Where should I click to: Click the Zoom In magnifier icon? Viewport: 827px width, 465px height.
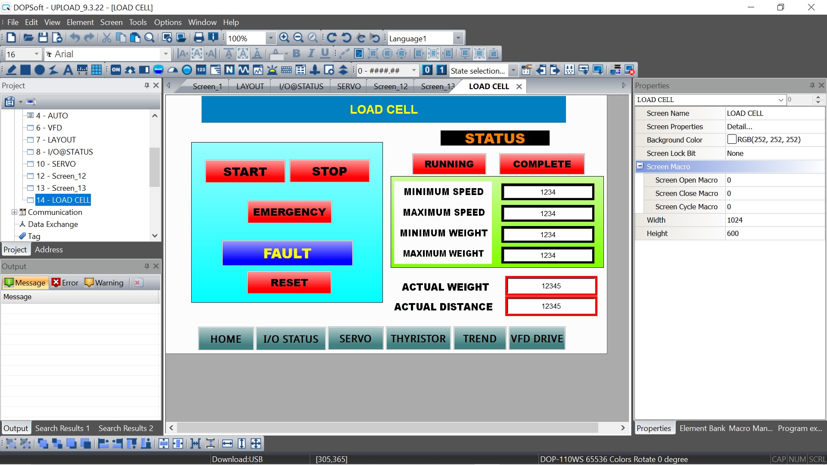pos(284,38)
